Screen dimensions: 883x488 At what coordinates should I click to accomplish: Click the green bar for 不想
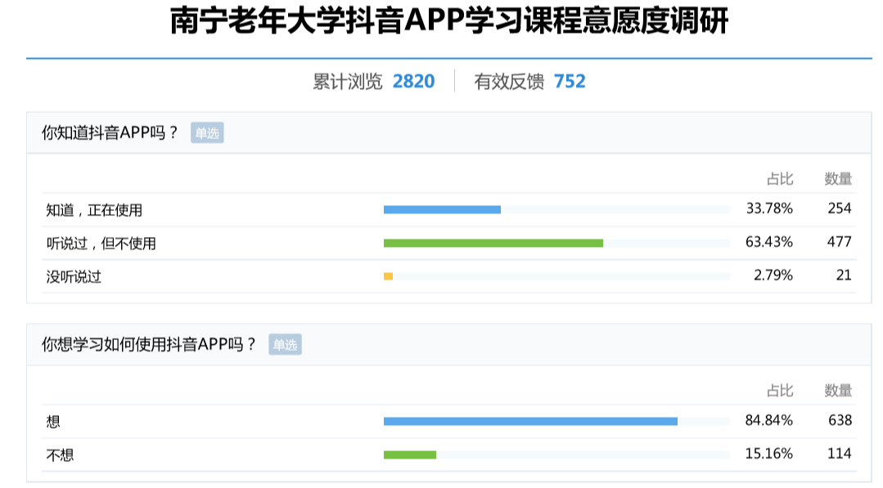click(x=410, y=454)
